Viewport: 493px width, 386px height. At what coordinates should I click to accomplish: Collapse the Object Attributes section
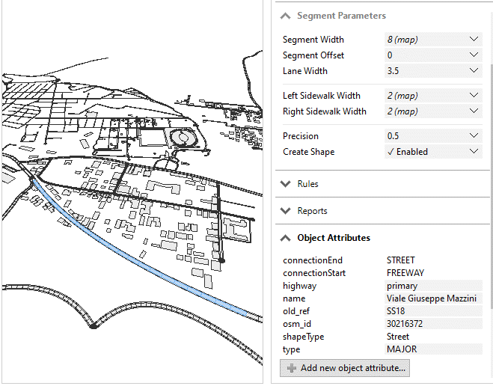[285, 238]
